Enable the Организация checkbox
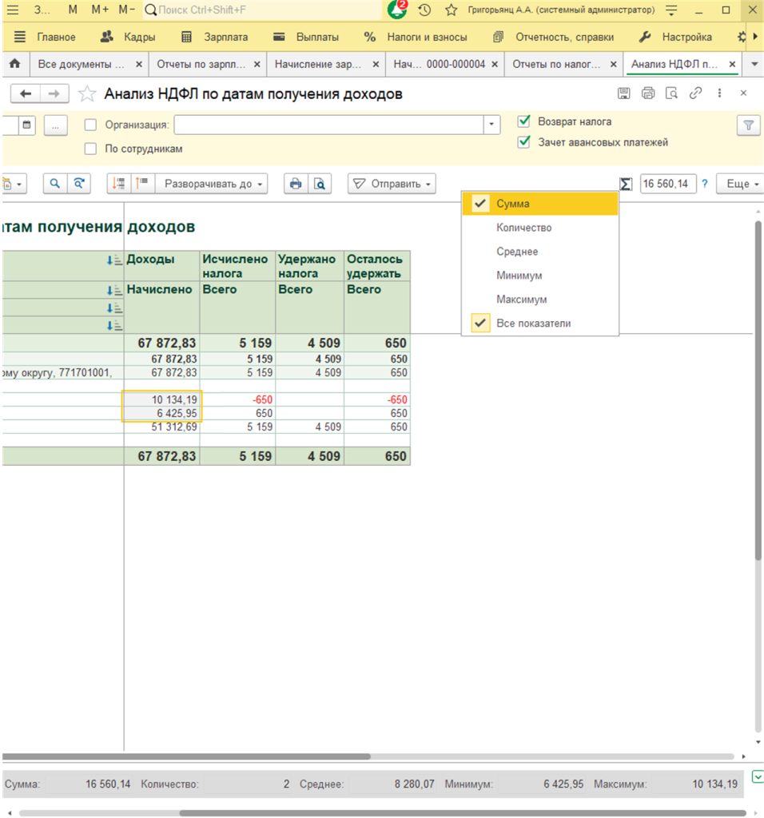 coord(90,125)
